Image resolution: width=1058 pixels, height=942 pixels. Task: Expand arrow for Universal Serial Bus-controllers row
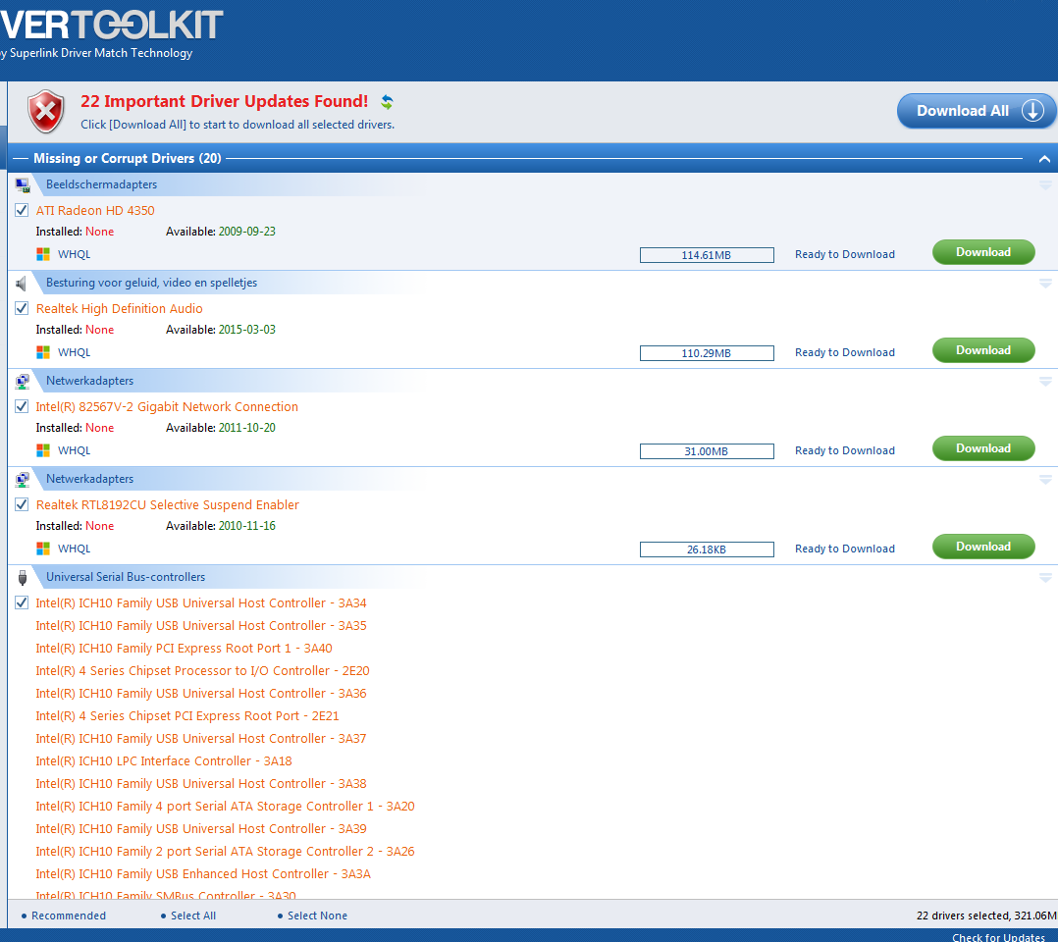1045,578
